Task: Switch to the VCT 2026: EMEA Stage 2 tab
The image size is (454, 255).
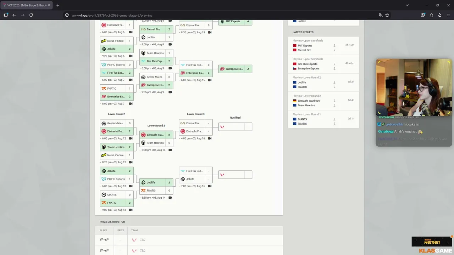Action: tap(27, 5)
